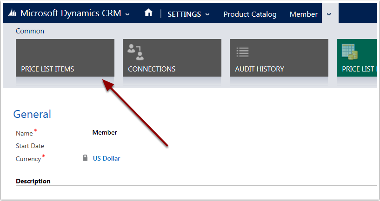Go to the Home icon
Image resolution: width=380 pixels, height=201 pixels.
148,13
